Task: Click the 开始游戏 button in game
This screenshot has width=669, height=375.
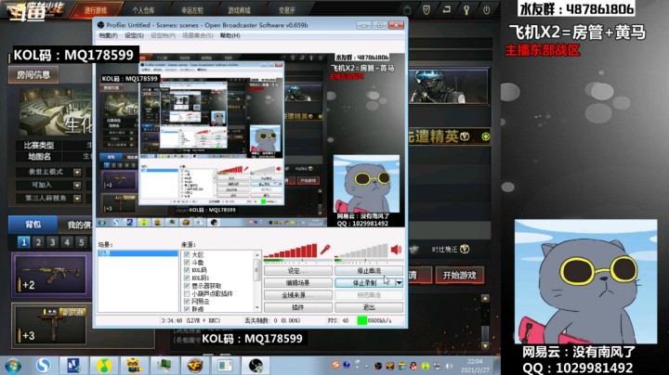Action: [459, 276]
